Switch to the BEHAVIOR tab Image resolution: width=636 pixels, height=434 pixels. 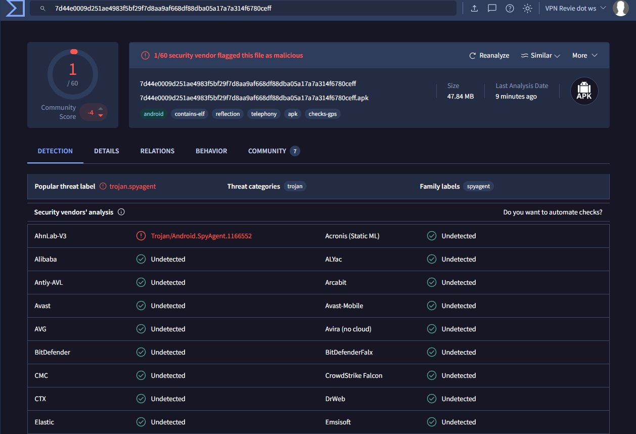coord(211,151)
